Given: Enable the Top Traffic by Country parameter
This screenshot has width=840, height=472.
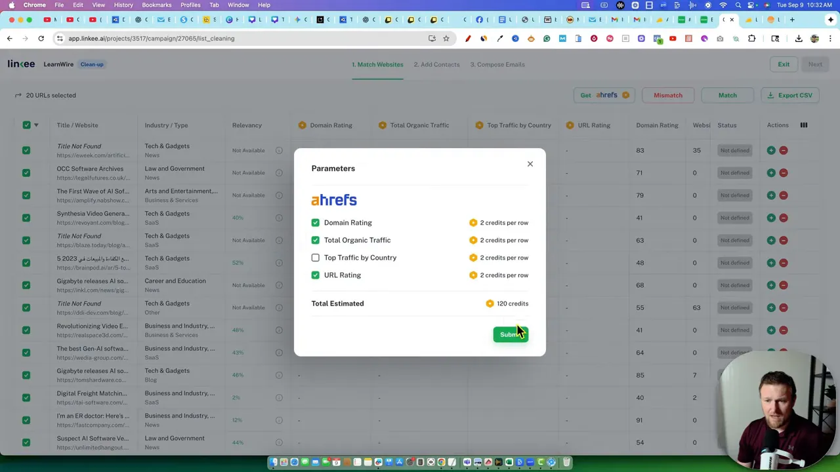Looking at the screenshot, I should coord(316,257).
